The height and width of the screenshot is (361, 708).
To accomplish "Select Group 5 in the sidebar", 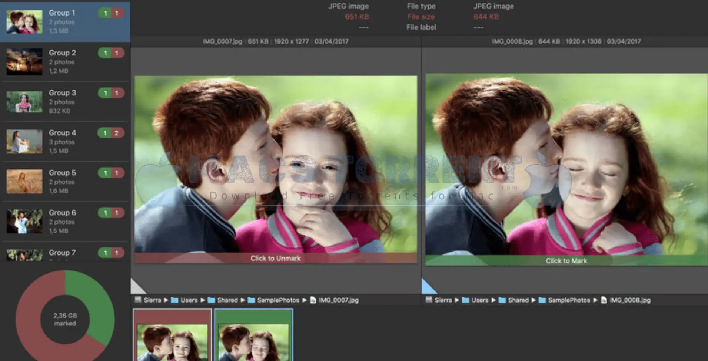I will coord(65,182).
